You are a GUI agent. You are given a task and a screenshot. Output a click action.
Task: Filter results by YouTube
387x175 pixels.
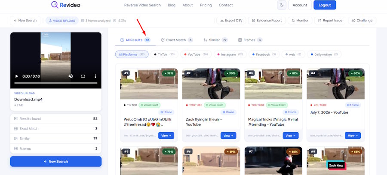(196, 54)
